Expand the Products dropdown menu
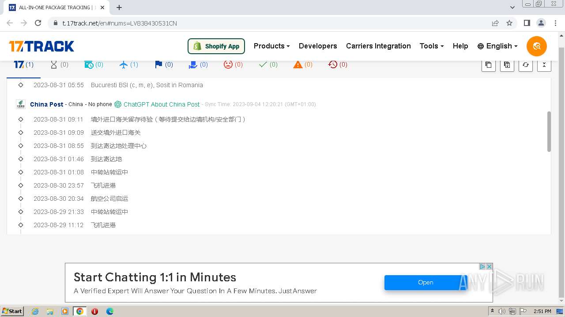Viewport: 565px width, 317px height. coord(271,46)
